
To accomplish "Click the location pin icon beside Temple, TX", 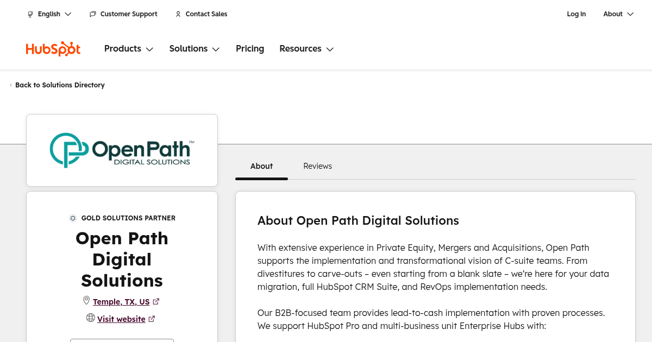I will tap(86, 301).
